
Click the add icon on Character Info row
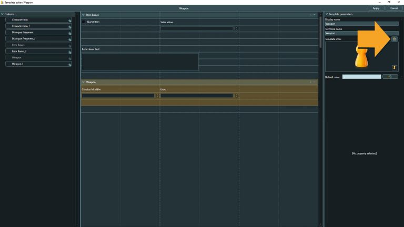click(69, 20)
